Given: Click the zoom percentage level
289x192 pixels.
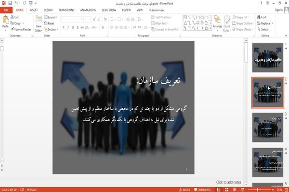Looking at the screenshot, I should [x=279, y=190].
